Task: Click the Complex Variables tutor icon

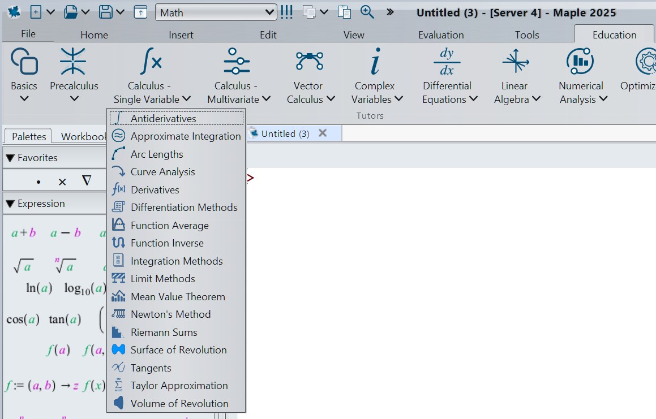Action: (374, 61)
